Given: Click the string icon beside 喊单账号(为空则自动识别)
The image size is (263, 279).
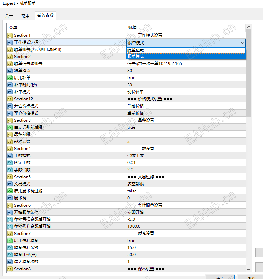Looking at the screenshot, I should 10,50.
